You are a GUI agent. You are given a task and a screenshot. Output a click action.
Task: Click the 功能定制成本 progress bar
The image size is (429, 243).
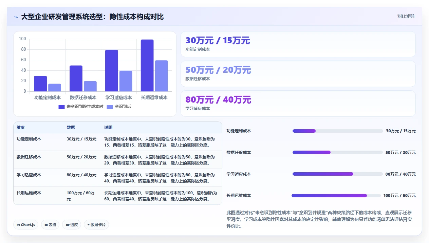click(338, 131)
